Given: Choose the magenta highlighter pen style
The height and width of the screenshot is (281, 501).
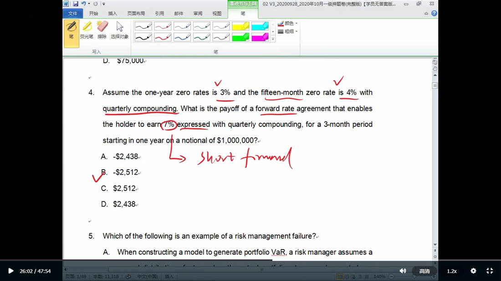Looking at the screenshot, I should 260,37.
